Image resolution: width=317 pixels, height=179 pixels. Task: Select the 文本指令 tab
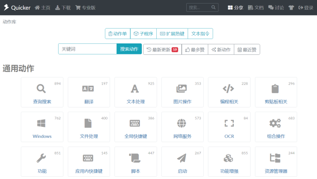tap(200, 34)
